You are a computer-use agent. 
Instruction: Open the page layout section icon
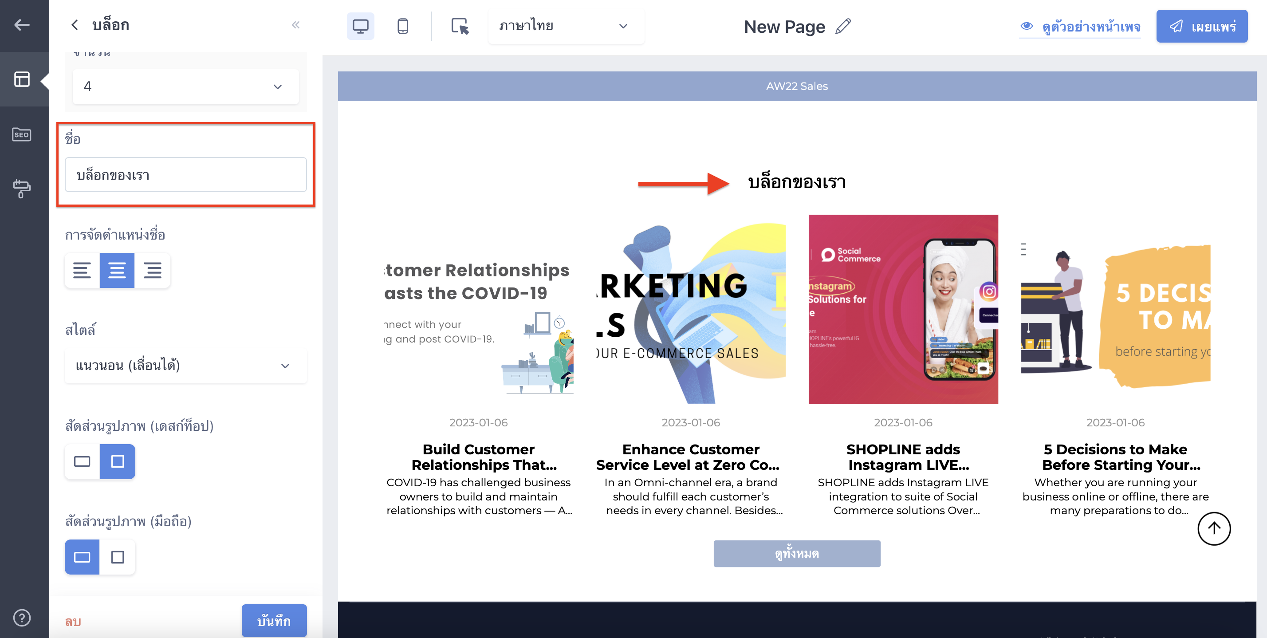22,79
